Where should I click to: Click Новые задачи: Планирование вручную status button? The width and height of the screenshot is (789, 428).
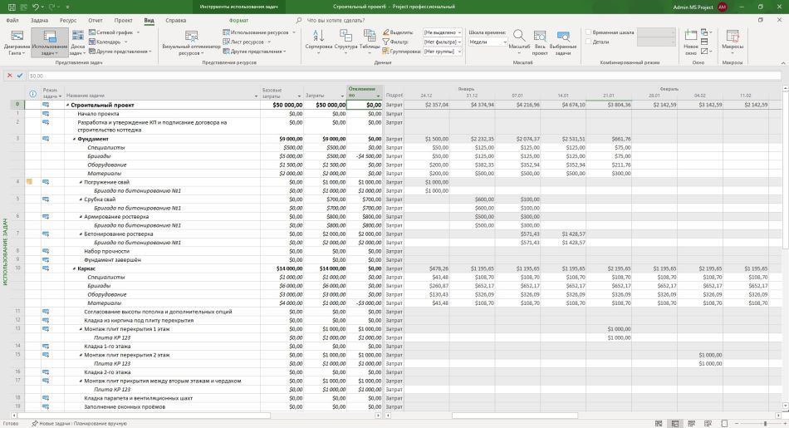click(79, 424)
